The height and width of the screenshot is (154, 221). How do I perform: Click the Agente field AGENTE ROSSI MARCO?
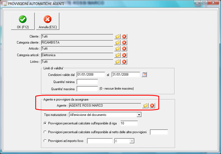click(105, 105)
